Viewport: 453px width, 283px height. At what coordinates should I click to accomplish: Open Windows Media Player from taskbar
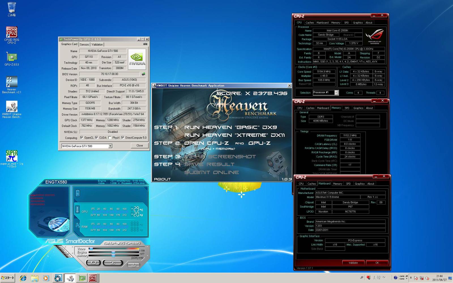[x=46, y=278]
